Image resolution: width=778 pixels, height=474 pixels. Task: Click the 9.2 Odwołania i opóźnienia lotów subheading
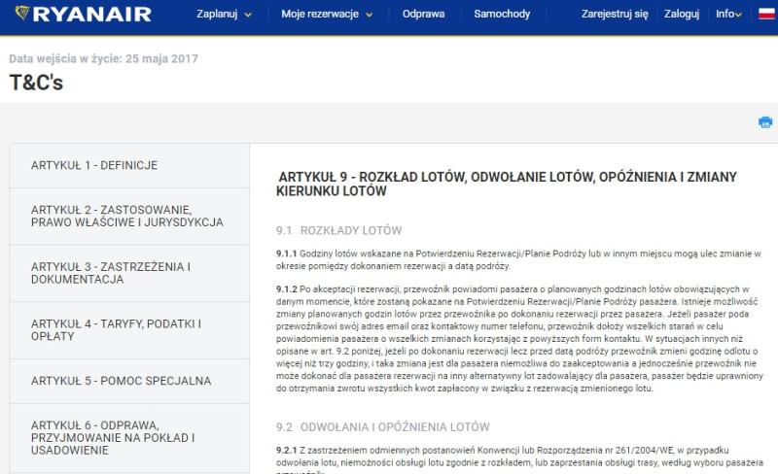pyautogui.click(x=382, y=427)
